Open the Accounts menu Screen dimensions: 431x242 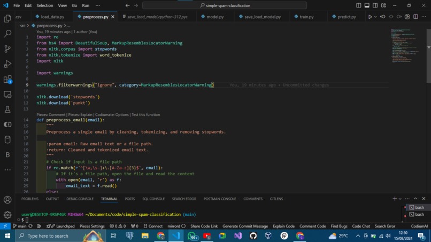pyautogui.click(x=7, y=200)
